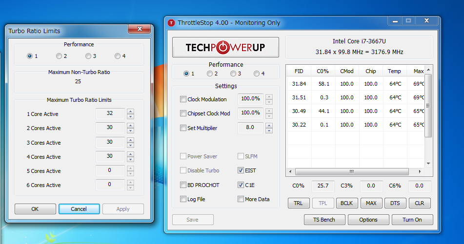The image size is (464, 244).
Task: Select Performance profile 3 in Turbo Ratio Limits
Action: point(88,56)
